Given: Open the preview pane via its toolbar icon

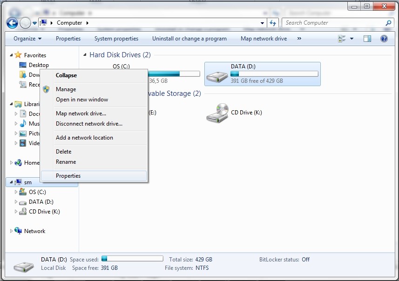Looking at the screenshot, I should pyautogui.click(x=367, y=38).
